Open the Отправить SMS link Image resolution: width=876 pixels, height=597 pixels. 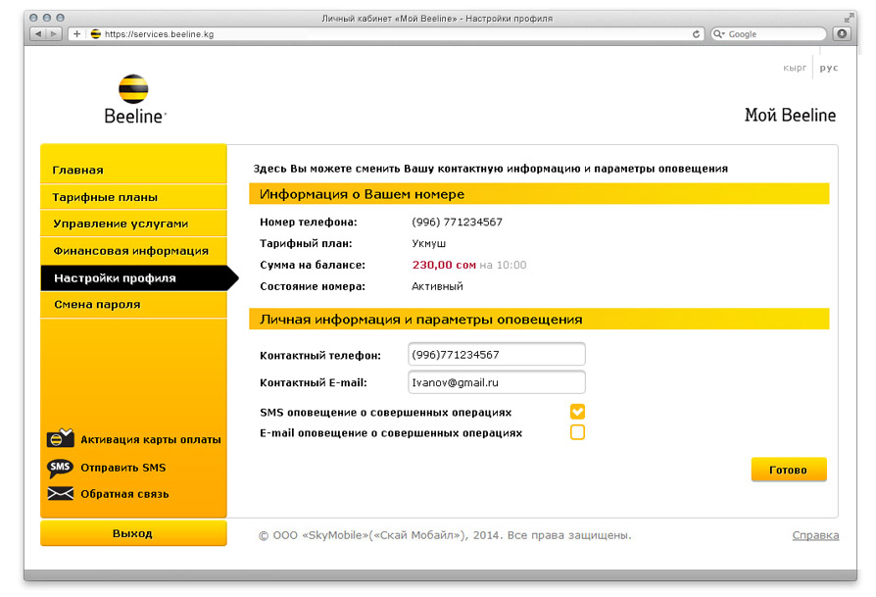(x=122, y=468)
